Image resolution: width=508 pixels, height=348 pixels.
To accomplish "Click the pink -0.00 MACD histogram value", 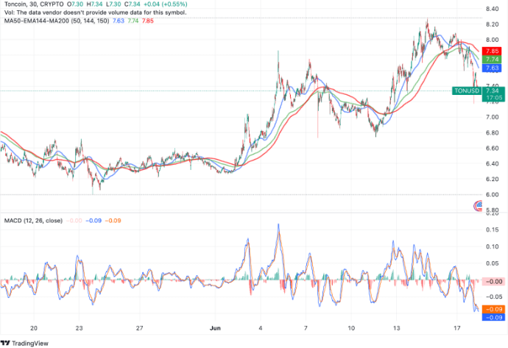I will pos(74,221).
